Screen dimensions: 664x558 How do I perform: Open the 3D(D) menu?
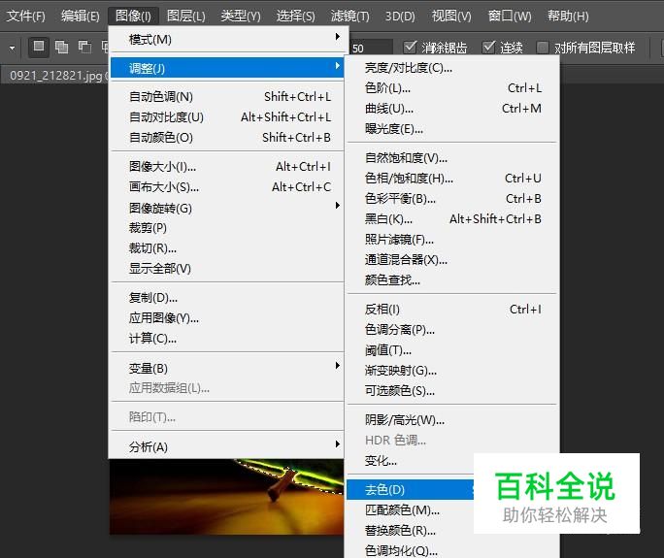click(x=400, y=16)
